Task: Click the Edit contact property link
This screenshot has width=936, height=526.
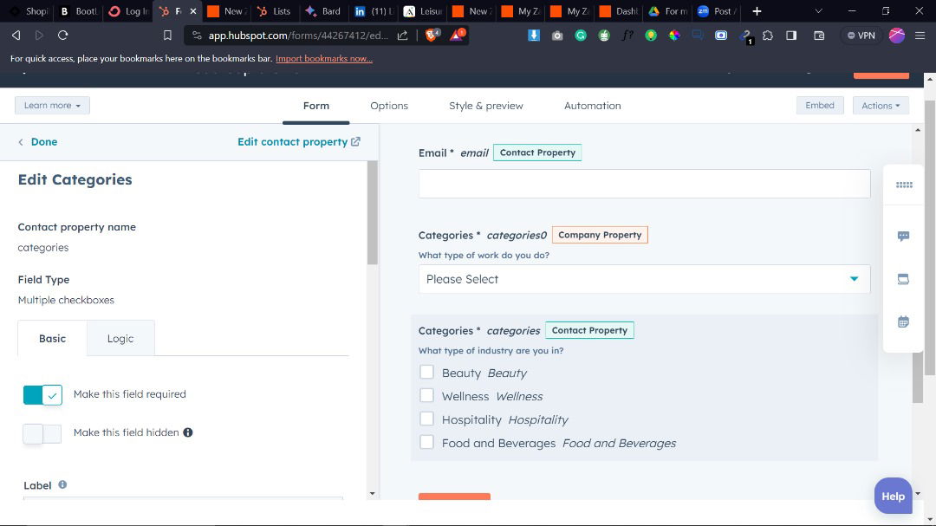Action: click(298, 142)
